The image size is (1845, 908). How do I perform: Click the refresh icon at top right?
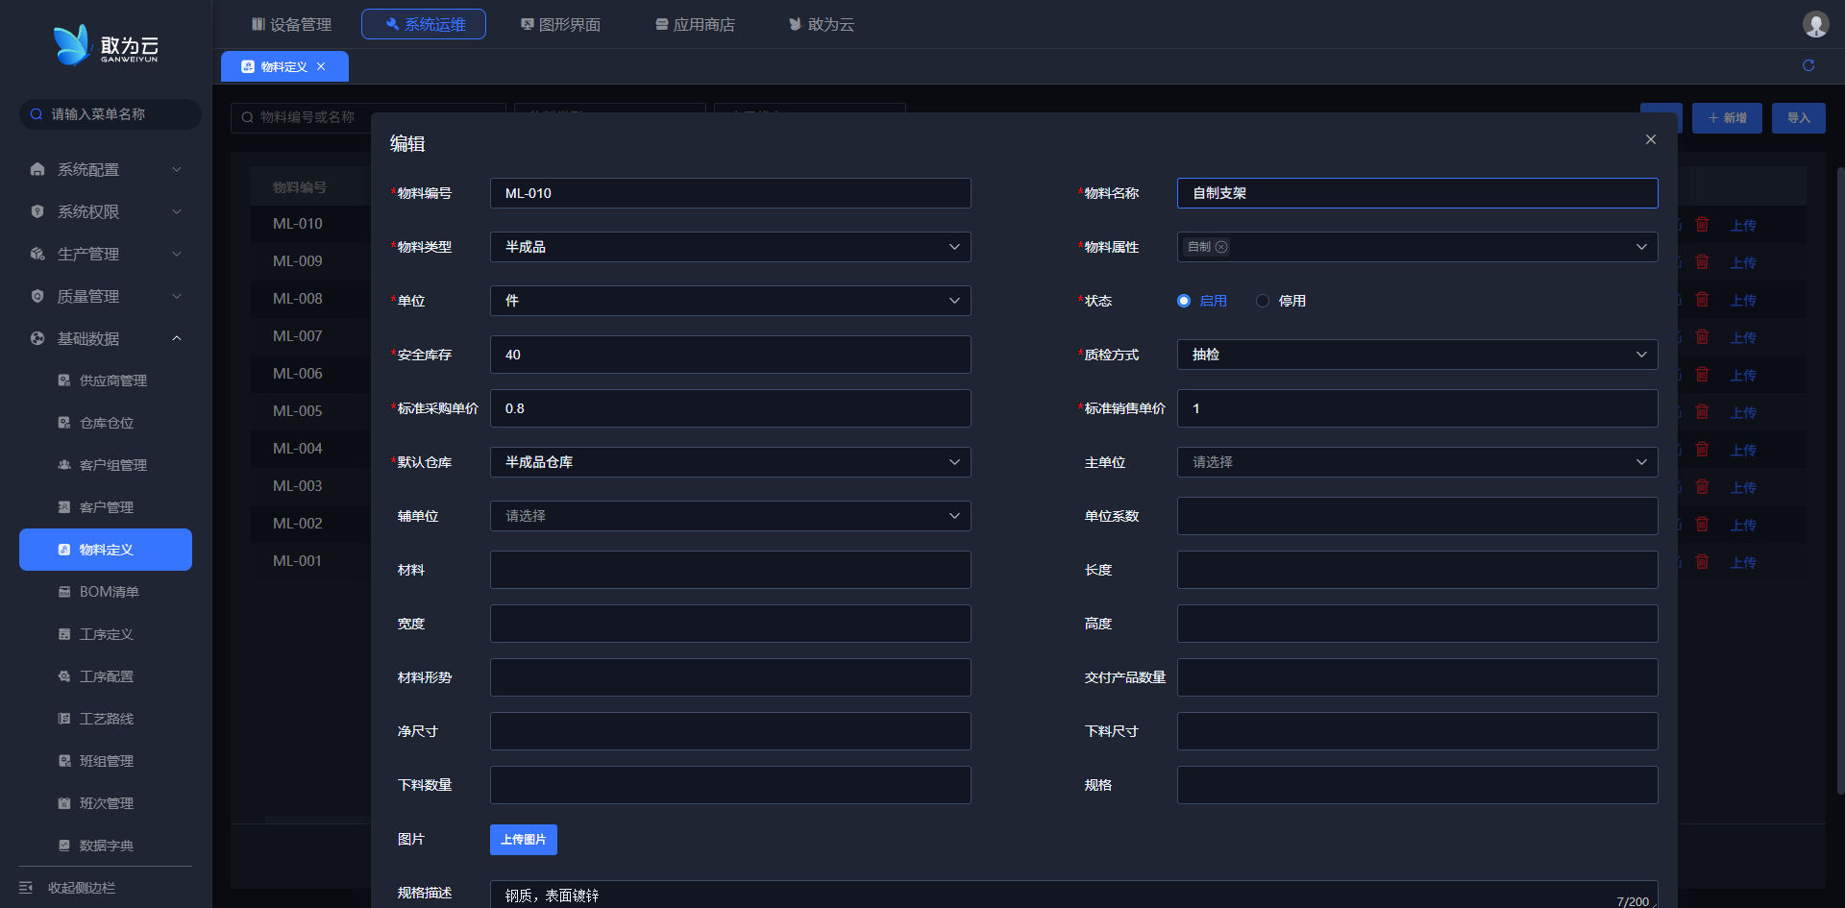(1808, 65)
